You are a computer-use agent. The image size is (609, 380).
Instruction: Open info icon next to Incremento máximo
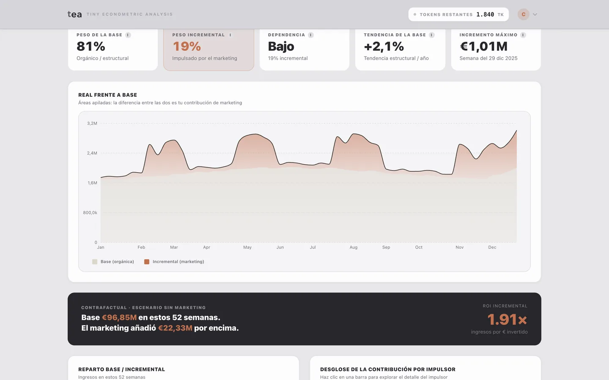coord(523,35)
